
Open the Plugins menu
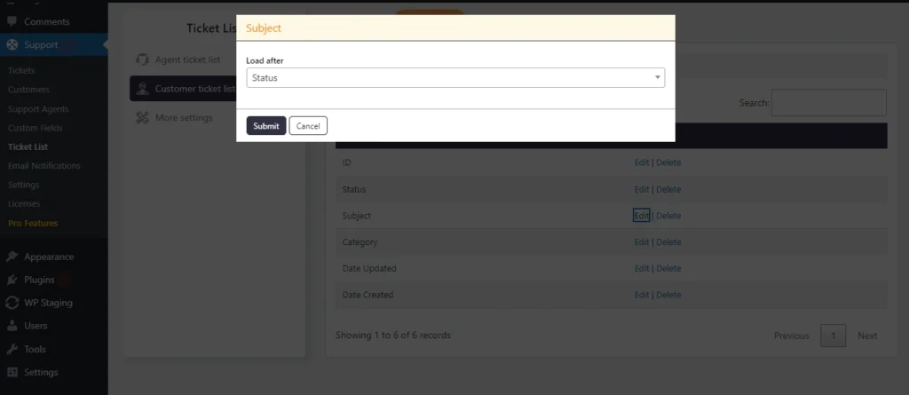point(39,280)
